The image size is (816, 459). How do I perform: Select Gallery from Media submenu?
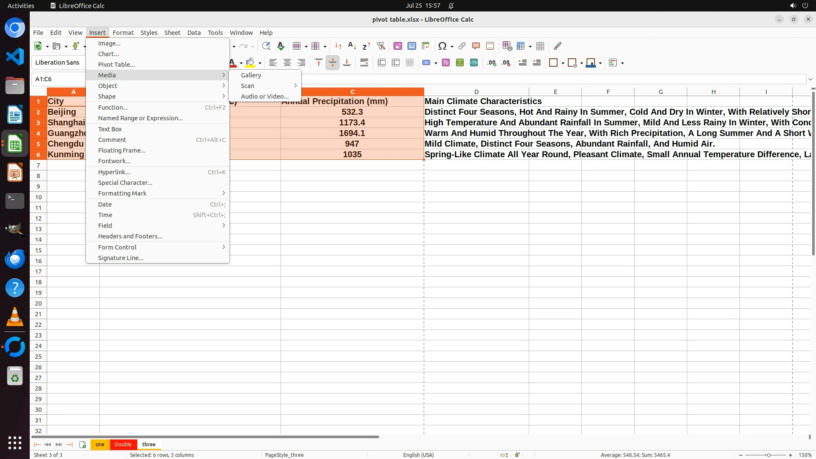251,75
